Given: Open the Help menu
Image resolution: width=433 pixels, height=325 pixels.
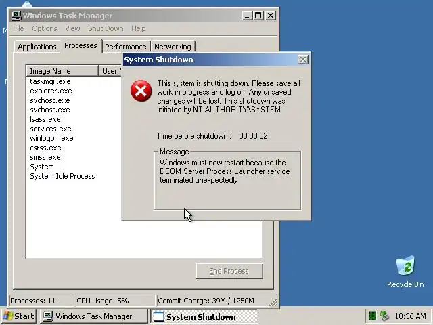Looking at the screenshot, I should tap(138, 28).
